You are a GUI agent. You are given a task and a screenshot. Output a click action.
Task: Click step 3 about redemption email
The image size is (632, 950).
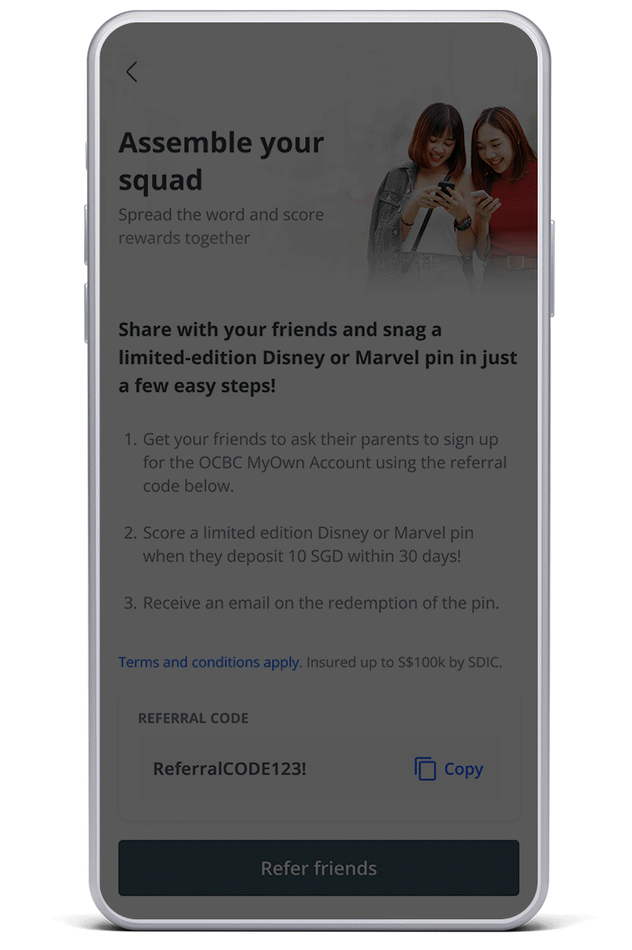click(312, 602)
